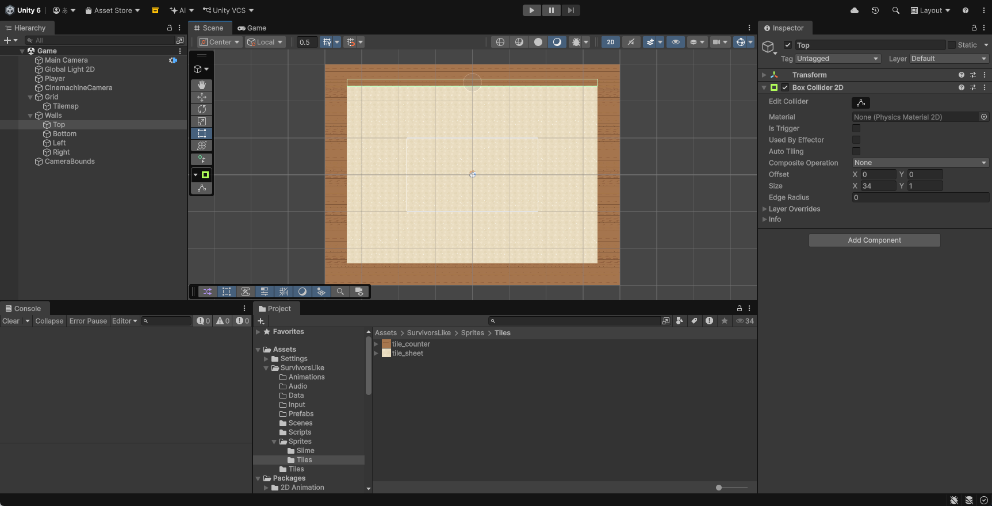Image resolution: width=992 pixels, height=506 pixels.
Task: Toggle the Collapse console option
Action: (49, 321)
